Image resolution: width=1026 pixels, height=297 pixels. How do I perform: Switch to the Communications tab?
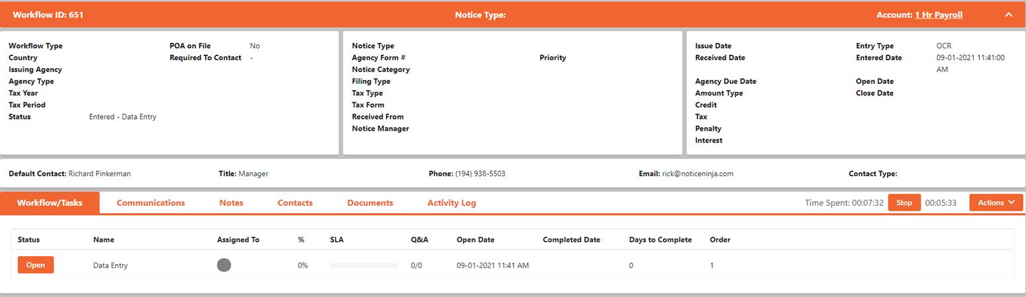click(150, 203)
